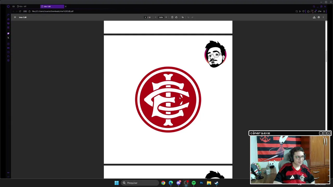Open the AI assistant toolbar button
This screenshot has height=187, width=333.
[320, 11]
